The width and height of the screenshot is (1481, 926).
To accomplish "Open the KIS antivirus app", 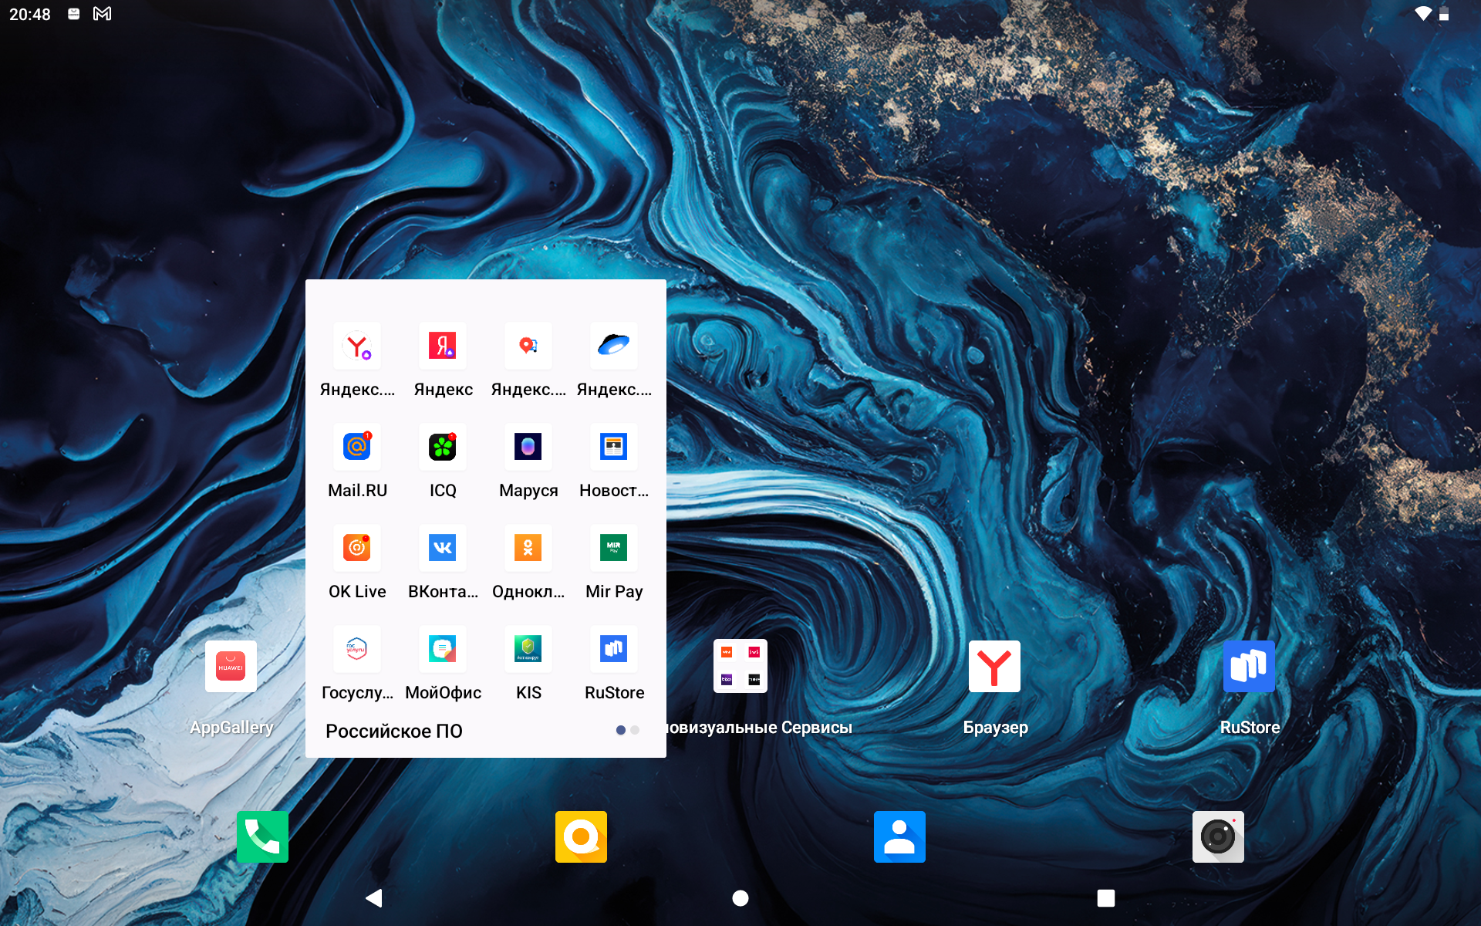I will [528, 649].
